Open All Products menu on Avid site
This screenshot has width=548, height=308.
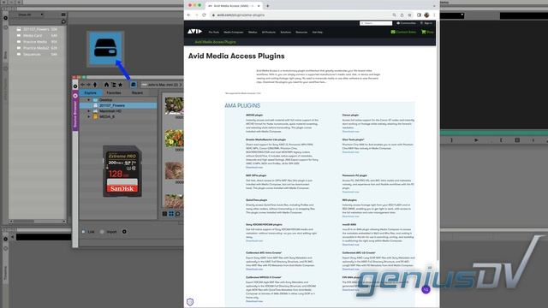click(268, 33)
